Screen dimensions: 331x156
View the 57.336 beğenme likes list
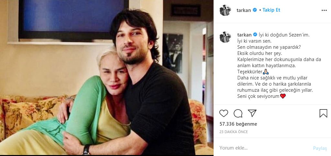(x=238, y=124)
